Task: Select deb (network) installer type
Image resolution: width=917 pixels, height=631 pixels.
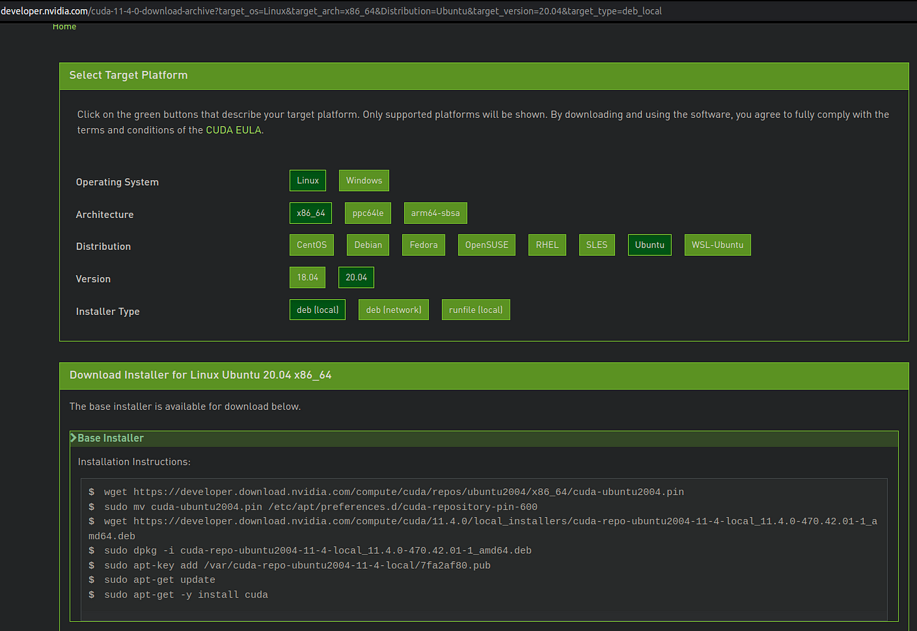Action: coord(394,310)
